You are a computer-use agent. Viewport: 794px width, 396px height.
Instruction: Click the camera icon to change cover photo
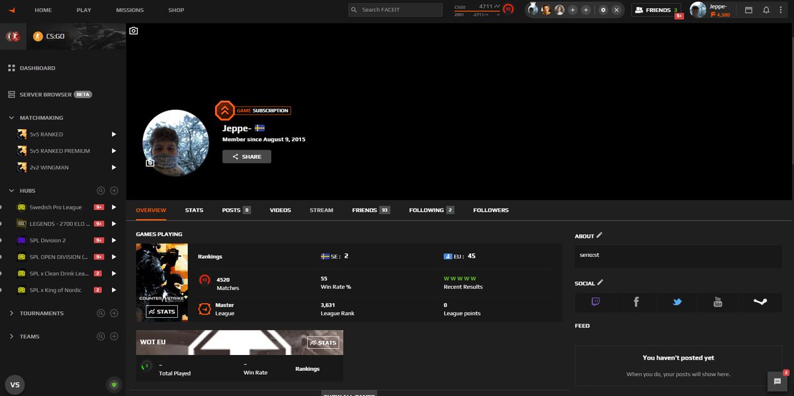click(x=134, y=30)
